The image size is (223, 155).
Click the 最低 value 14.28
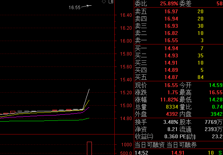pyautogui.click(x=216, y=100)
